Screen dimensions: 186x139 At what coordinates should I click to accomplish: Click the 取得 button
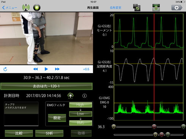81,133
